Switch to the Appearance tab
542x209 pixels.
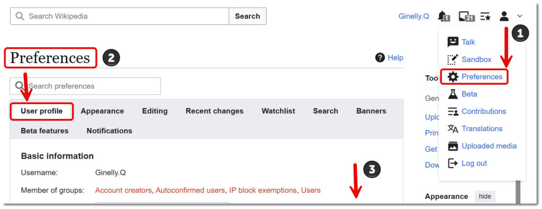(102, 111)
